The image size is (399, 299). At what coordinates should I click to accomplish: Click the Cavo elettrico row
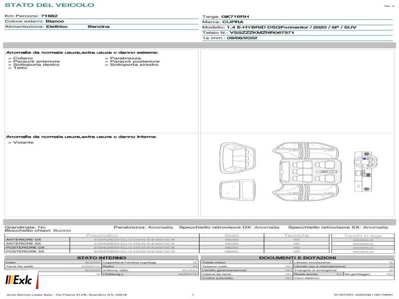[344, 278]
